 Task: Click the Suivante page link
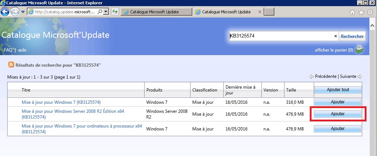pyautogui.click(x=348, y=76)
